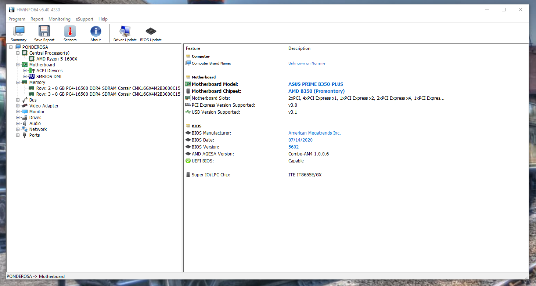
Task: Select the Video Adapter item
Action: [x=44, y=106]
